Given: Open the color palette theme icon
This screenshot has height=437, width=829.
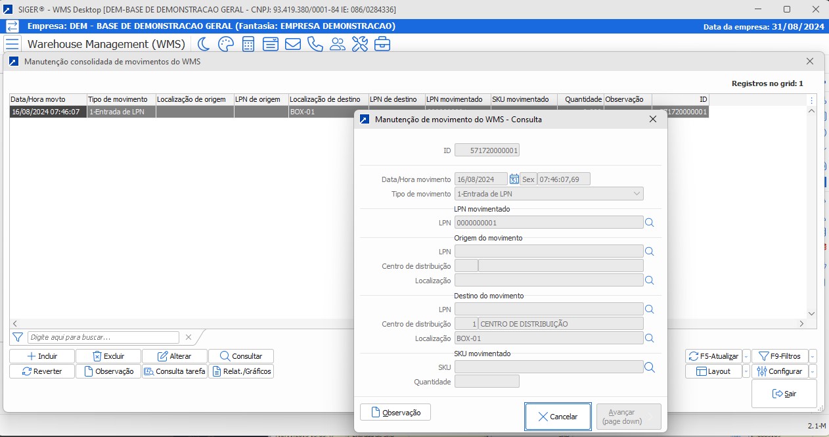Looking at the screenshot, I should coord(225,44).
